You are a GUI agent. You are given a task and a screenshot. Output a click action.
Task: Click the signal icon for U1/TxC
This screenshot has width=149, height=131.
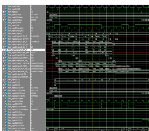pyautogui.click(x=6, y=120)
